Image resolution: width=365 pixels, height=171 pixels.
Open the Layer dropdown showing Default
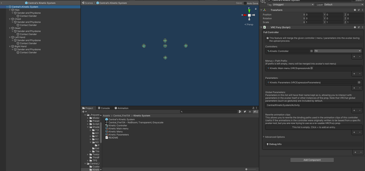click(x=344, y=5)
